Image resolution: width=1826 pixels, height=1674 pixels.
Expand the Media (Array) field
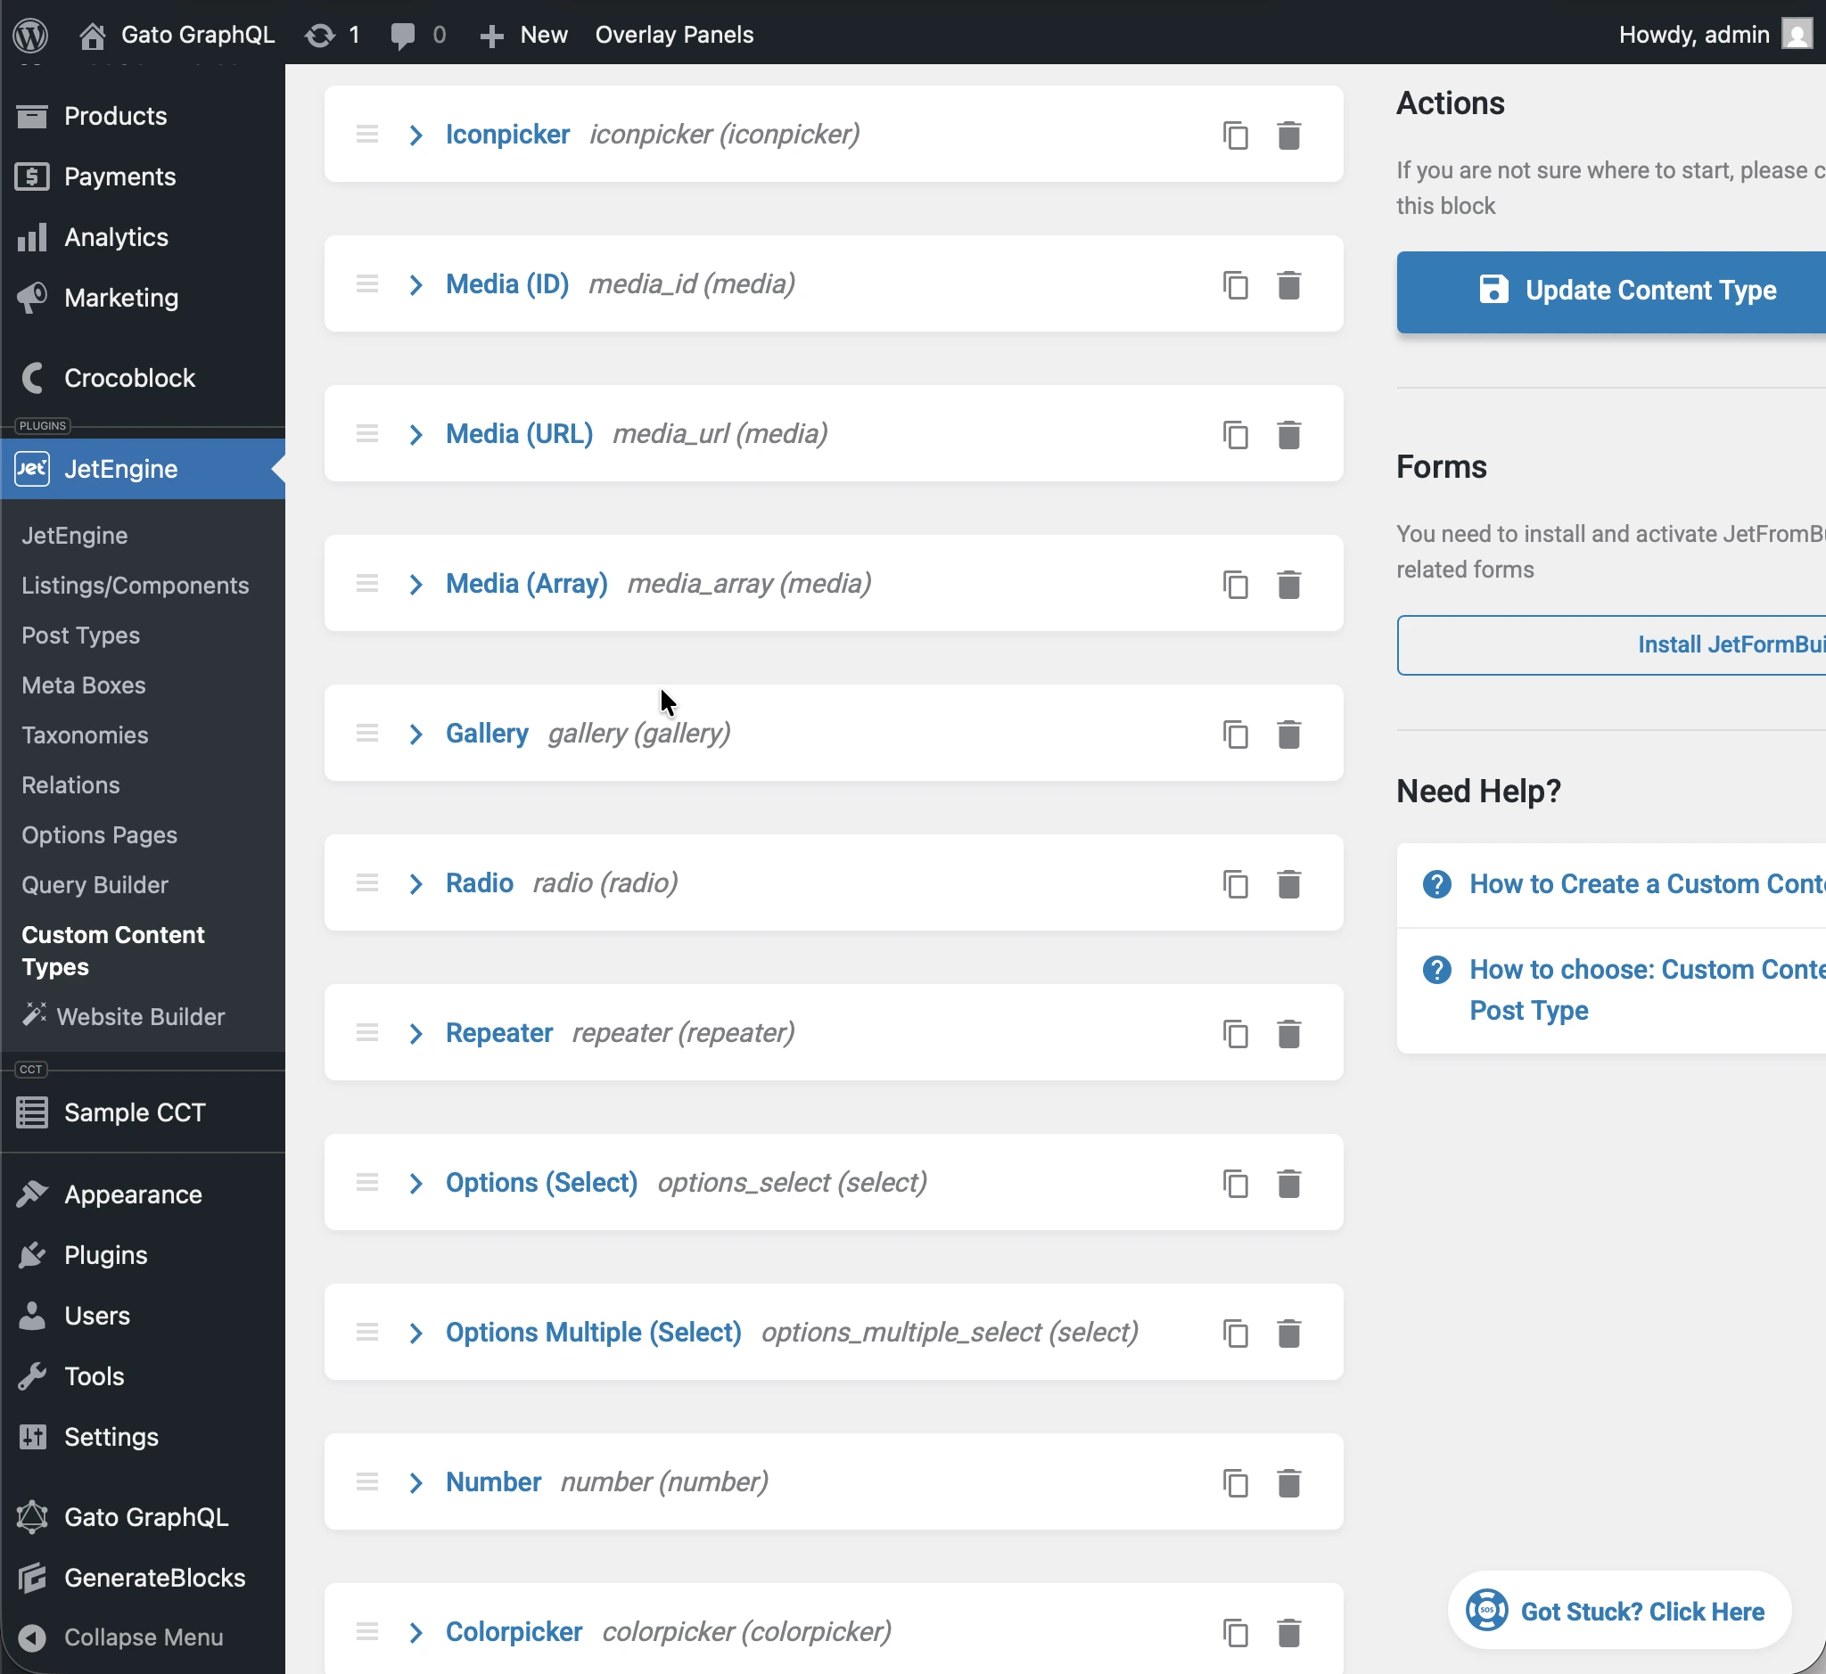(416, 584)
